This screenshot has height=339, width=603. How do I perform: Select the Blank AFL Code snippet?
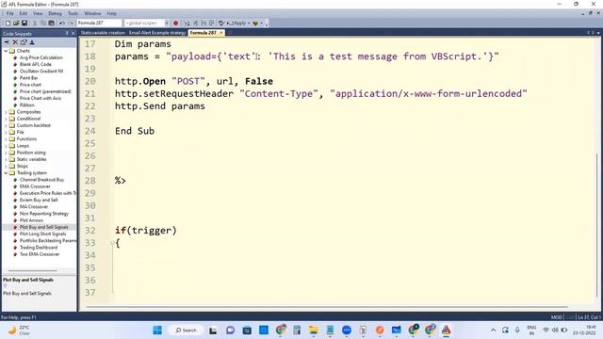[x=36, y=64]
